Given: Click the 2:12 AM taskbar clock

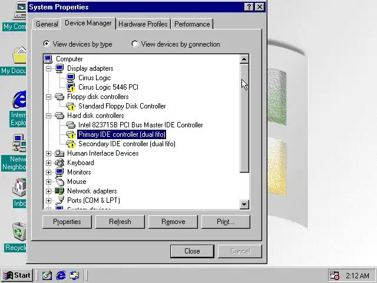Looking at the screenshot, I should point(358,275).
